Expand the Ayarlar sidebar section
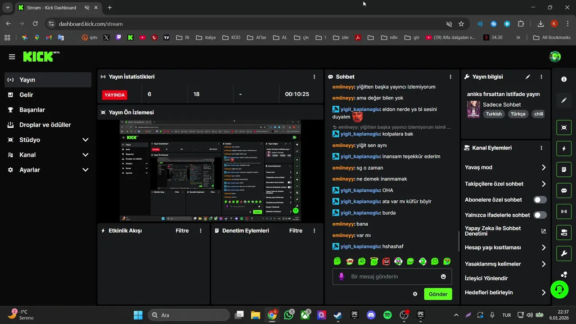 85,170
